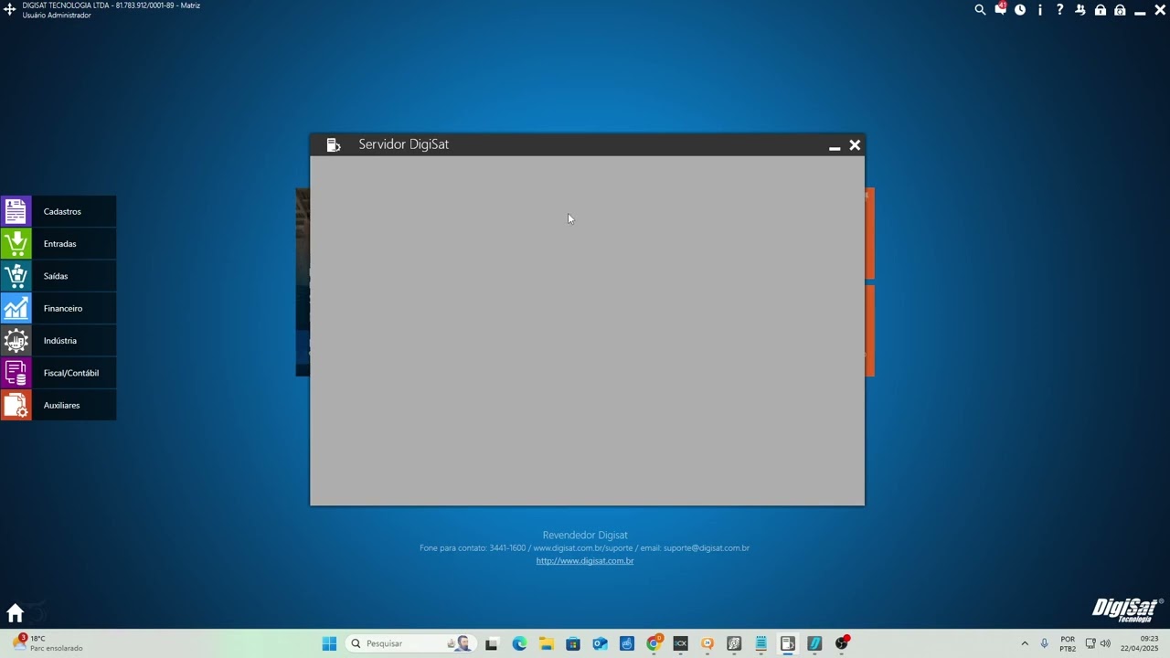This screenshot has width=1170, height=658.
Task: Click the clock history icon in top bar
Action: coord(1020,10)
